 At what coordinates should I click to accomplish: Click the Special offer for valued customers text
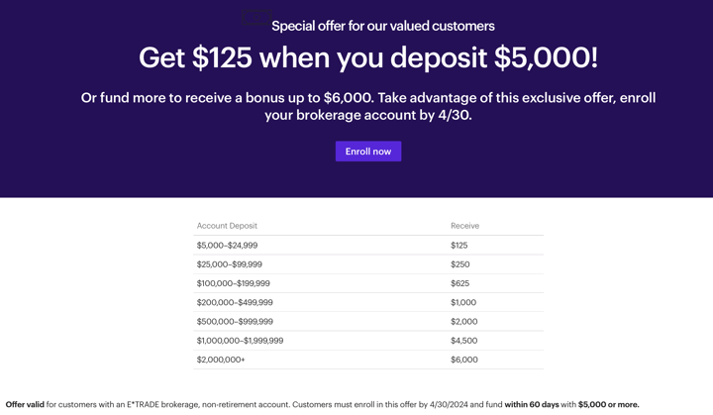tap(382, 26)
